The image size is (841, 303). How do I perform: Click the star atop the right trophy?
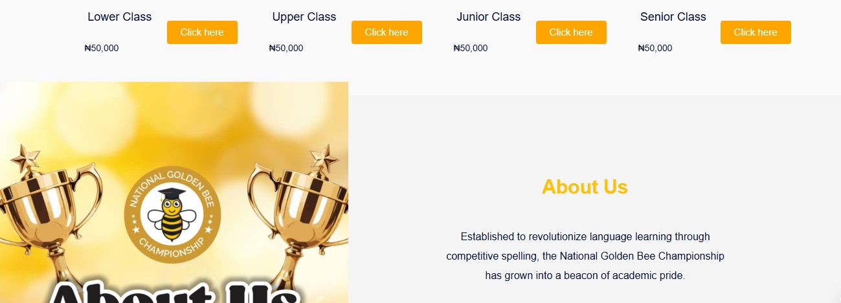tap(323, 157)
